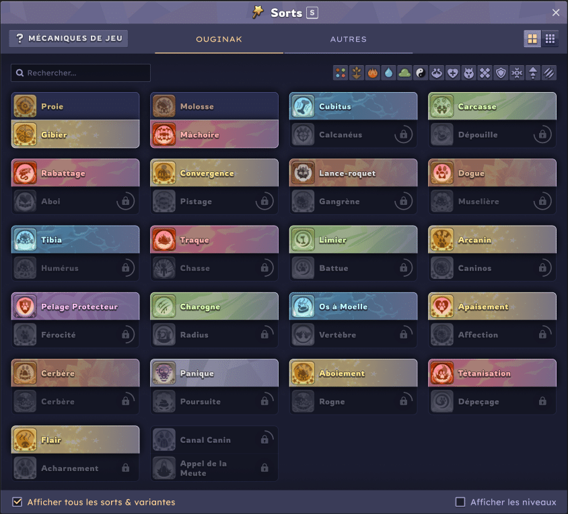Filter spells by air (green cloud) element
The height and width of the screenshot is (514, 568).
pyautogui.click(x=404, y=73)
